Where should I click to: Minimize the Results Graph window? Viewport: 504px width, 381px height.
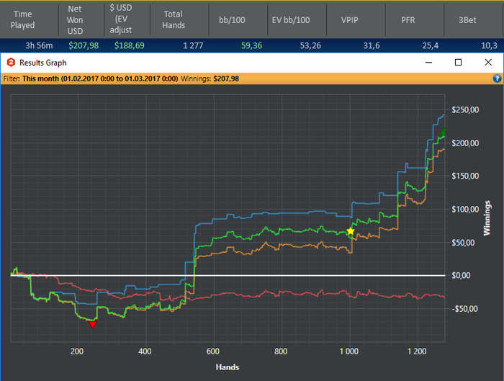coord(429,63)
